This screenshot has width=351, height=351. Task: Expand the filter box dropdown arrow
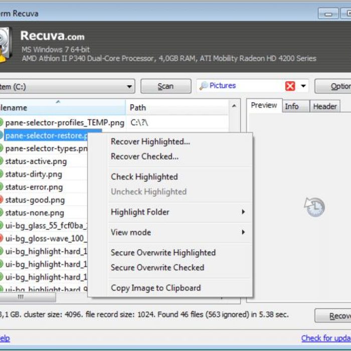point(303,86)
